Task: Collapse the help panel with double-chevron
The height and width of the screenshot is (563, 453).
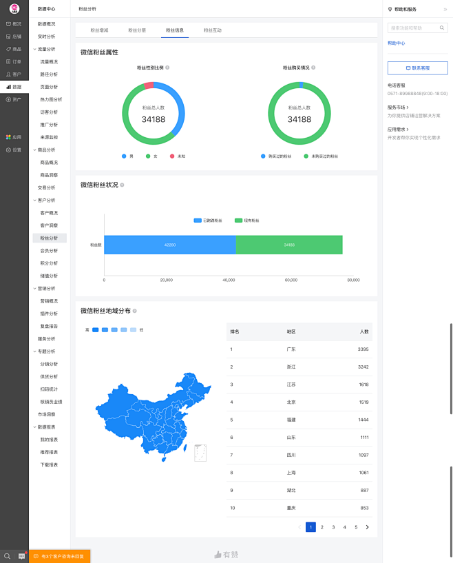Action: [445, 9]
